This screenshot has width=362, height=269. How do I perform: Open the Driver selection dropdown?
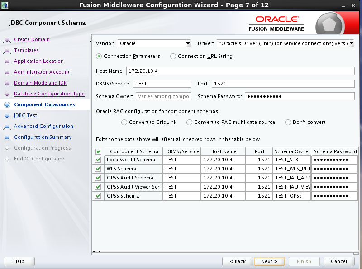[351, 43]
